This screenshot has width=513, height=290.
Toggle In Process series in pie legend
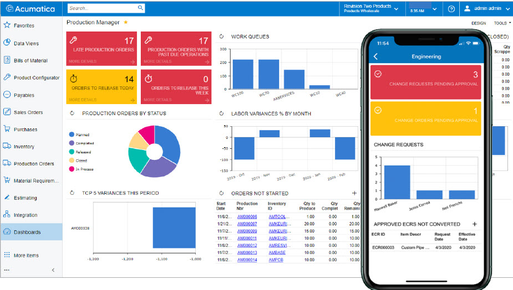coord(81,169)
